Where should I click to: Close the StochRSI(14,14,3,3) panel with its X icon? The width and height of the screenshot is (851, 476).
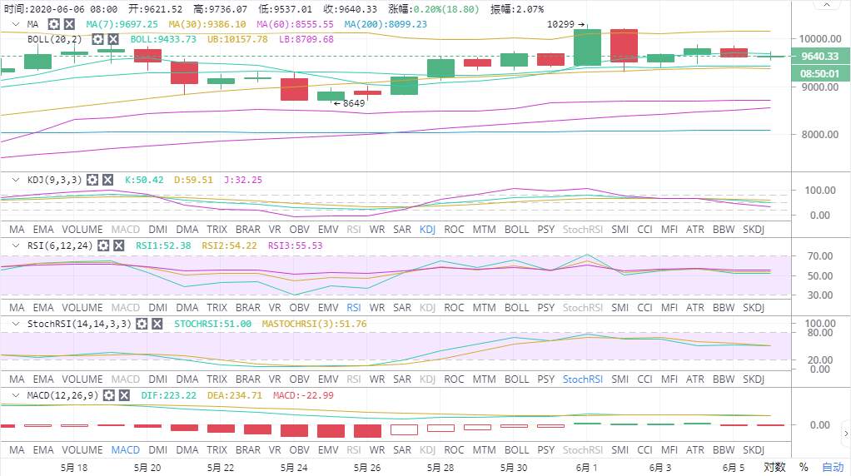click(157, 324)
